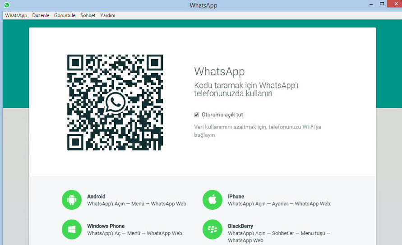
Task: Open the Yardım menu
Action: (108, 15)
